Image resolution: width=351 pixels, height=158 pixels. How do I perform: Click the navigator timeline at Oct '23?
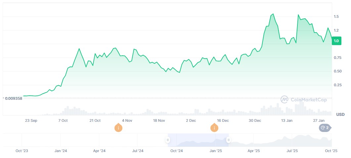[x=22, y=151]
